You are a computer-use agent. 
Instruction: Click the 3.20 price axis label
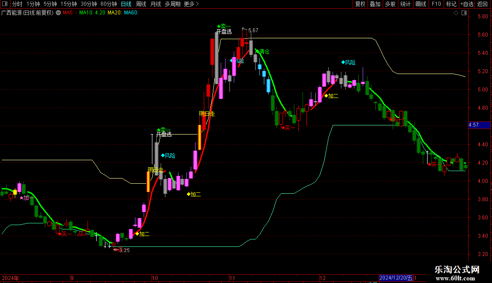(x=482, y=254)
